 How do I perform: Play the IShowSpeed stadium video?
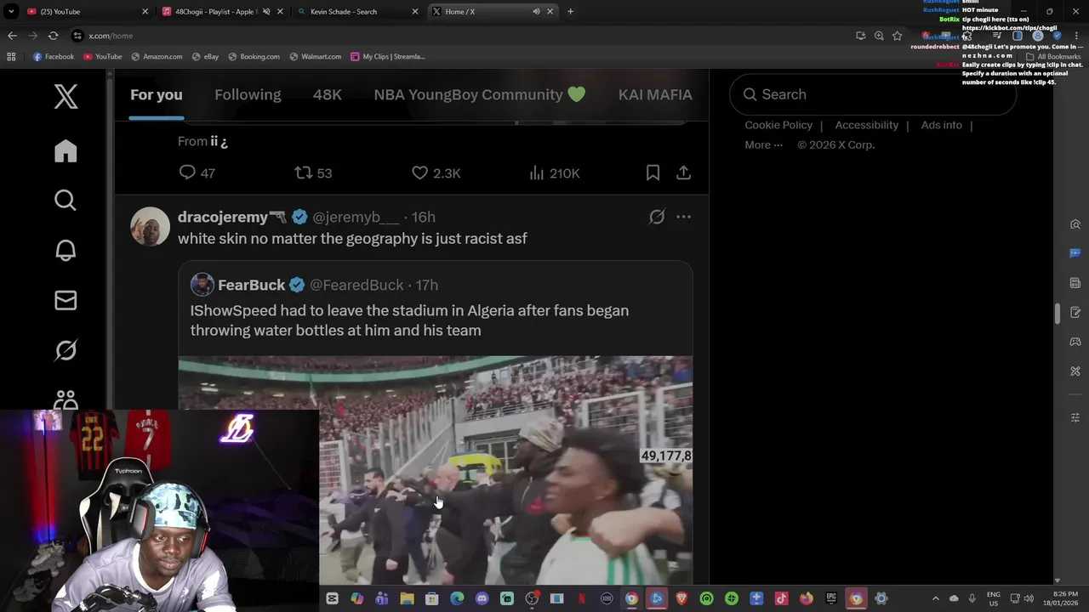pos(436,470)
